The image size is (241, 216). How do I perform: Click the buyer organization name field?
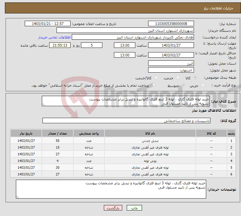coord(125,31)
